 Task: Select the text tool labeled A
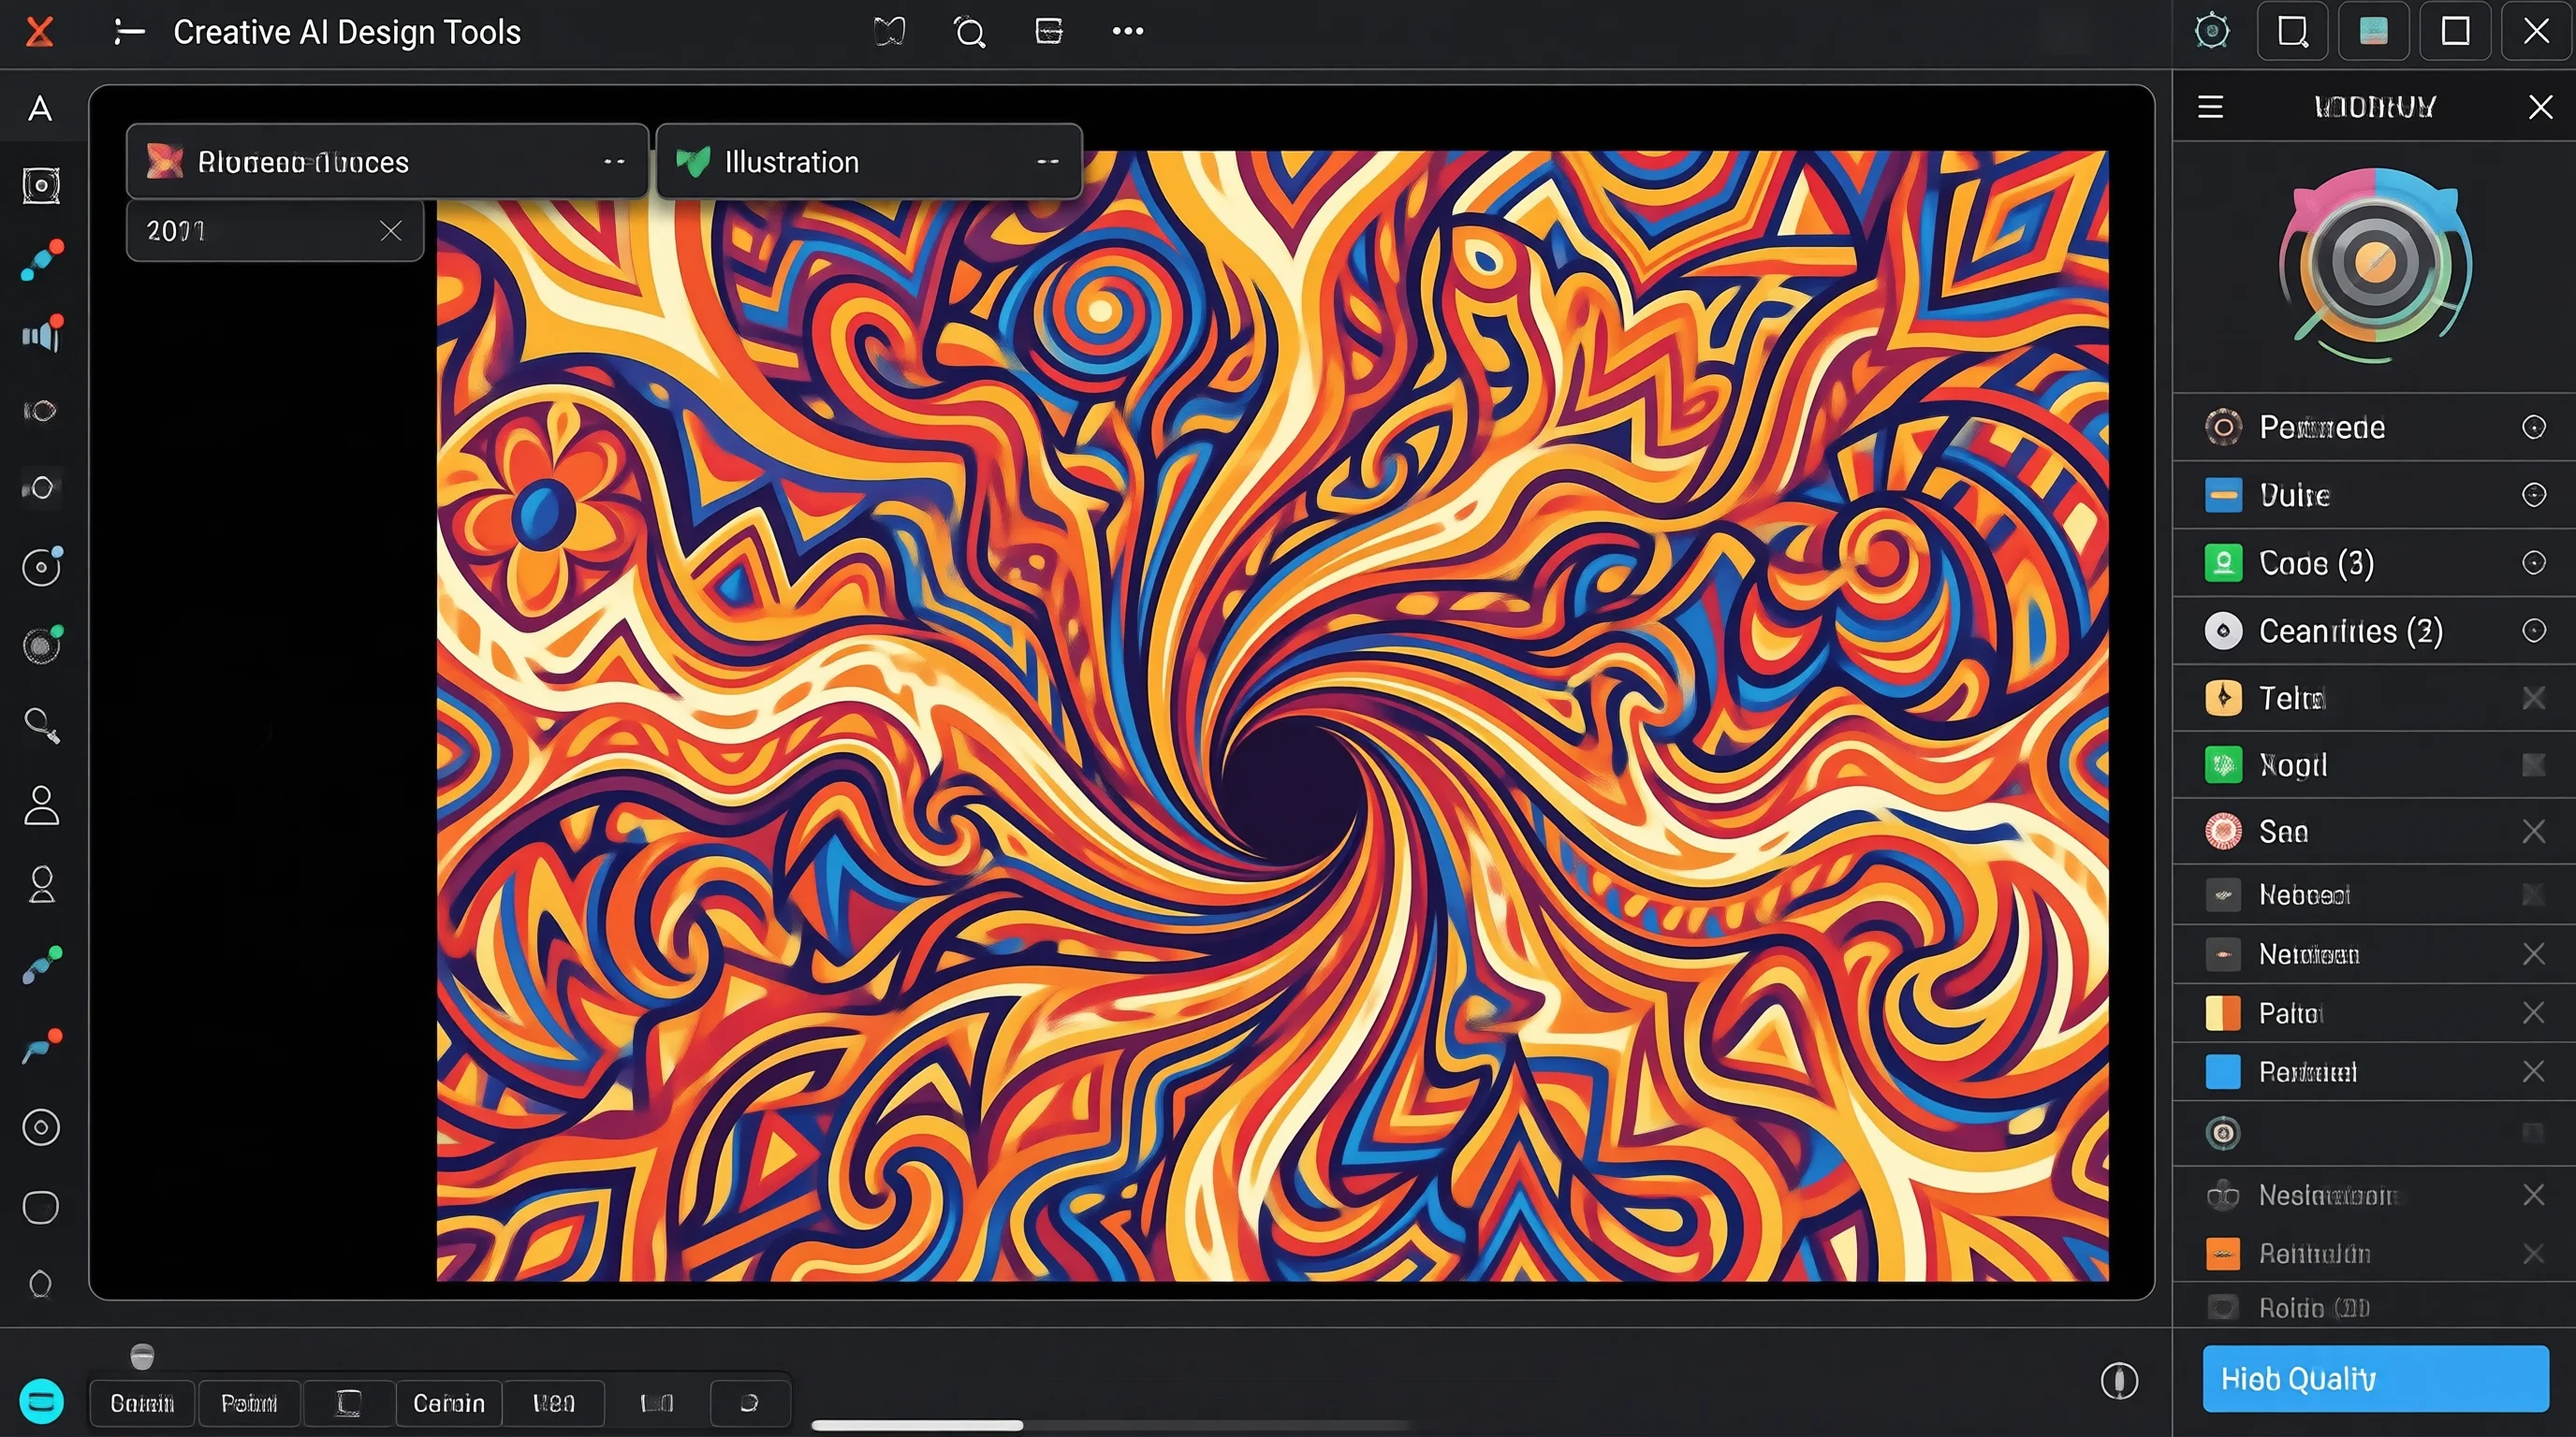40,109
